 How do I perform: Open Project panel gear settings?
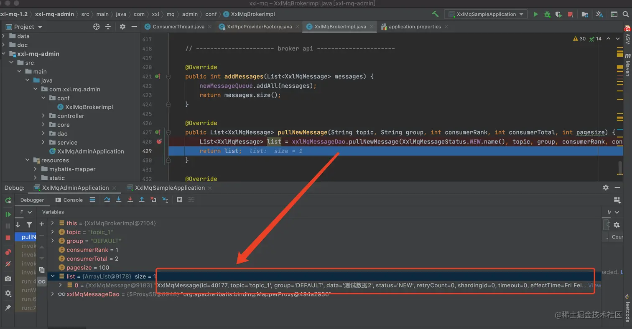point(122,27)
